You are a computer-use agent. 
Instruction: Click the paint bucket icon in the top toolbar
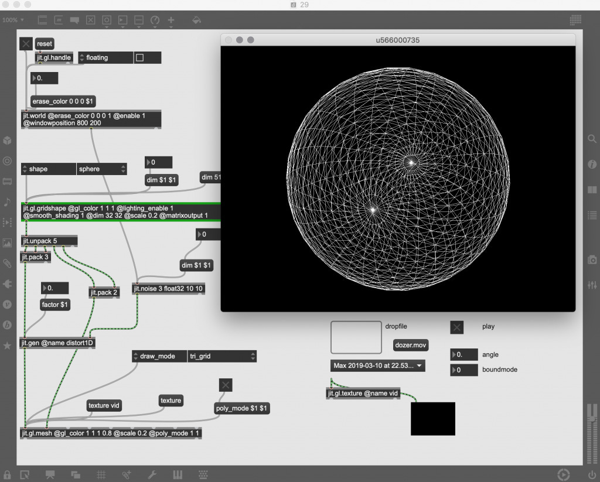point(195,19)
